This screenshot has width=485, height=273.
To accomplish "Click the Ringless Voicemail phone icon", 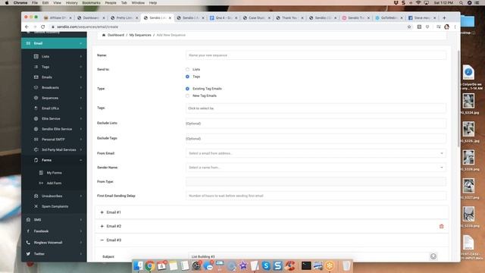I will pyautogui.click(x=28, y=243).
